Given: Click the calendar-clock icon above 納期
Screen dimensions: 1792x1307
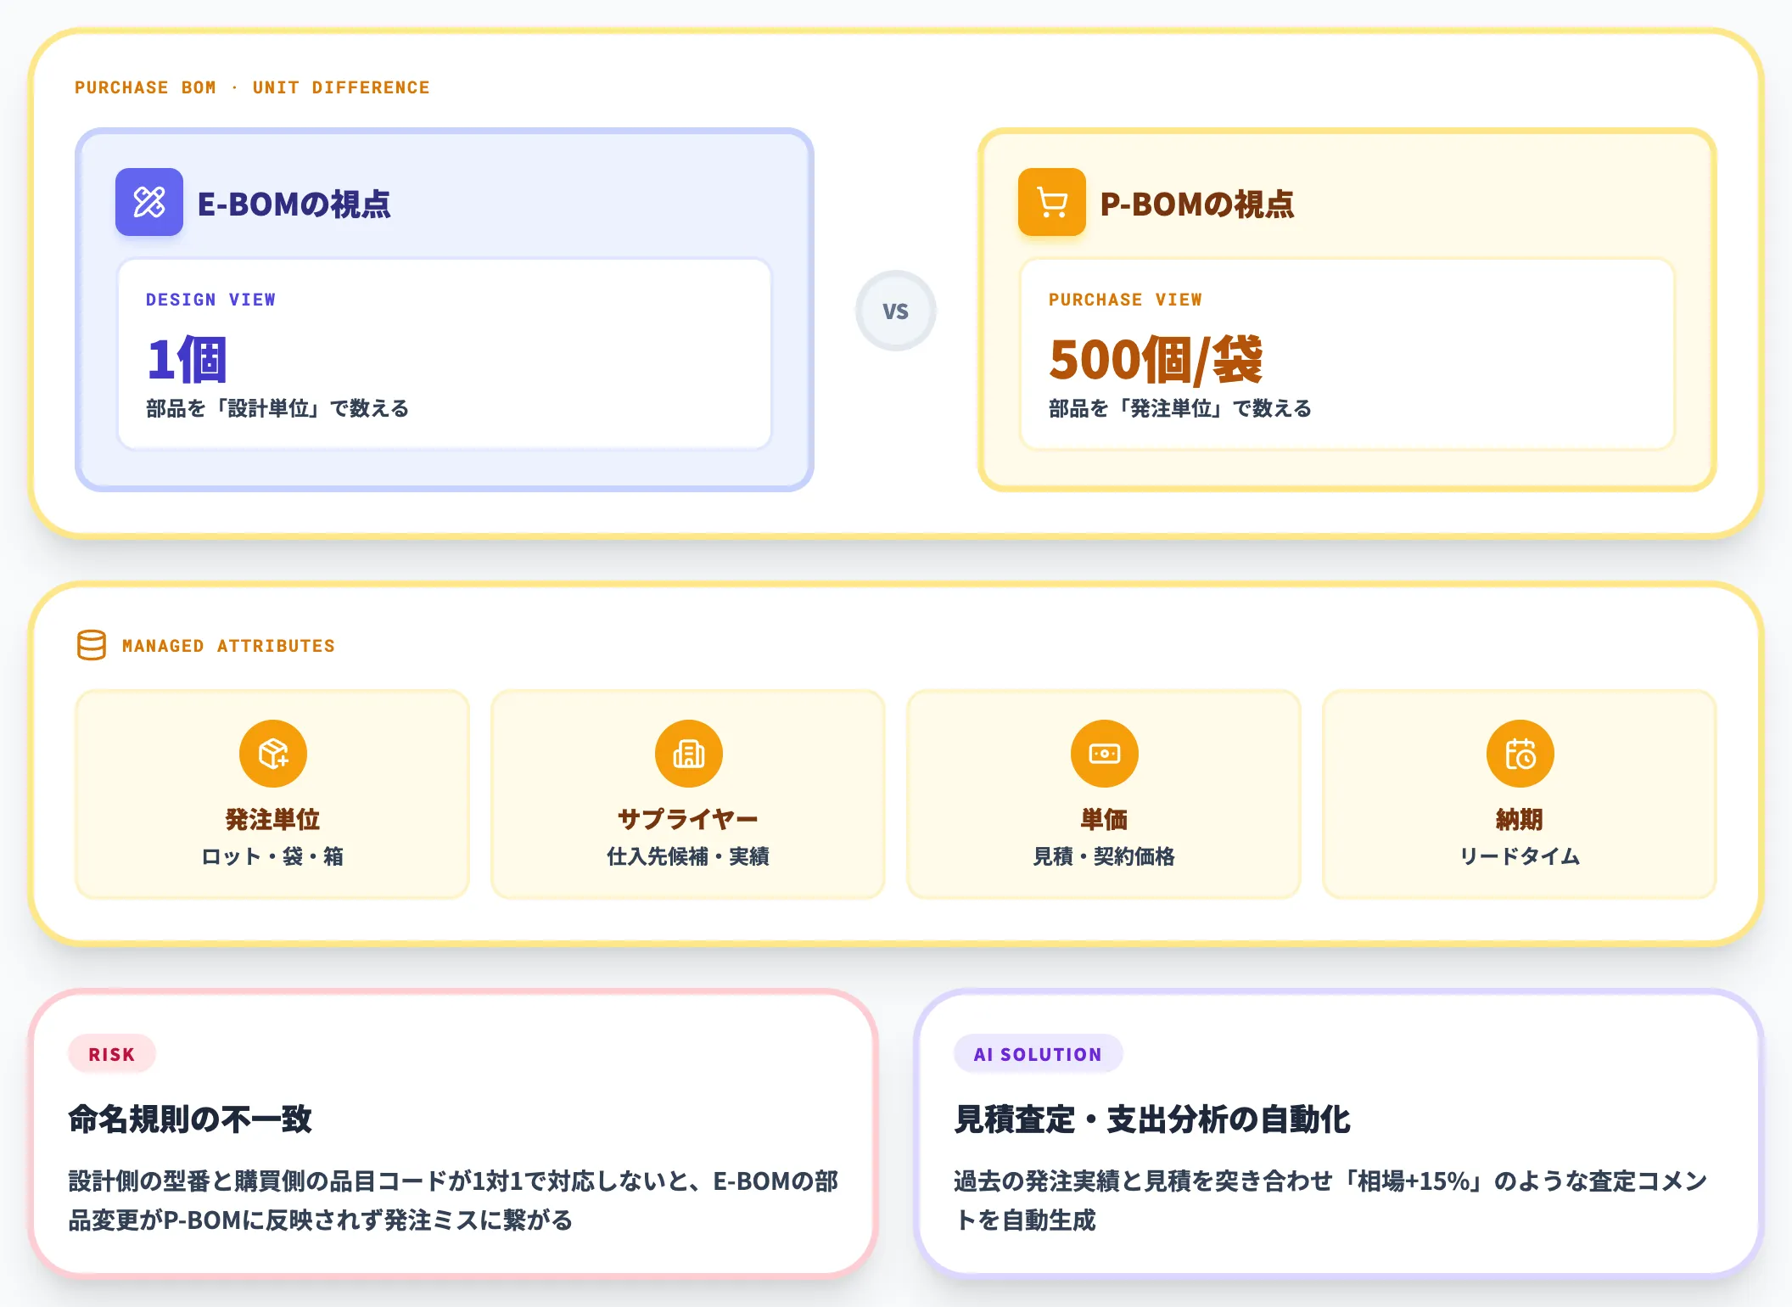Looking at the screenshot, I should (x=1520, y=754).
